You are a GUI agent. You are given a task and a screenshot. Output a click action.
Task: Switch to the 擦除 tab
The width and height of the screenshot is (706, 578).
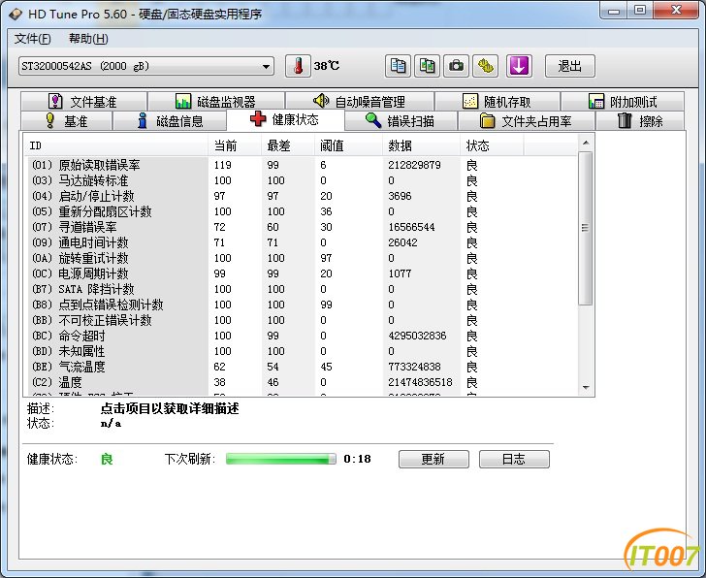640,120
